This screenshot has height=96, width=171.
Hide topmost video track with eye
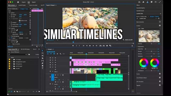(55, 58)
